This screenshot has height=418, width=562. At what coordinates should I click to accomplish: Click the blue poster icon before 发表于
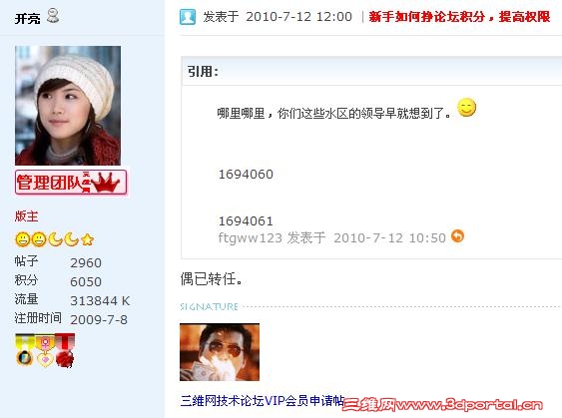[188, 17]
